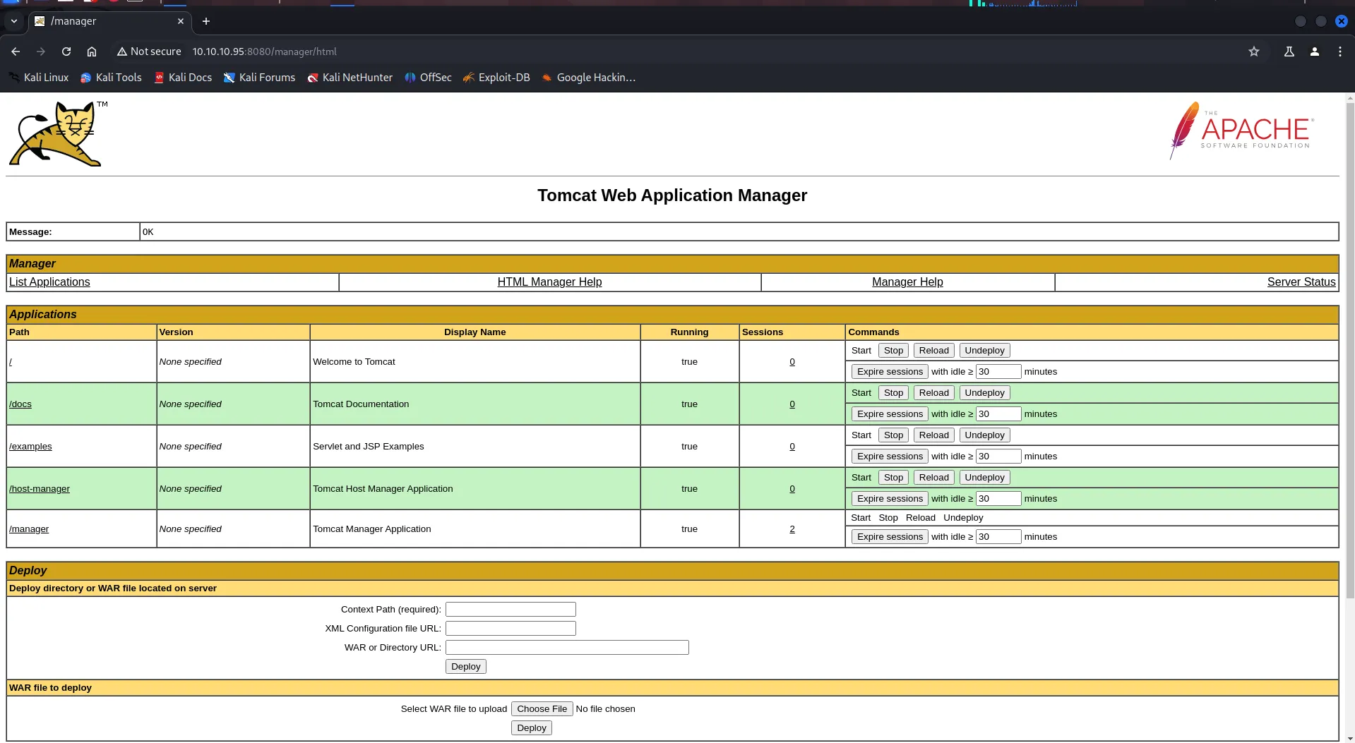Image resolution: width=1355 pixels, height=743 pixels.
Task: Stop the root / application
Action: click(x=893, y=351)
